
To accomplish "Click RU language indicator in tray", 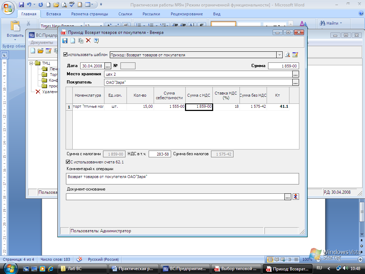I will 319,268.
